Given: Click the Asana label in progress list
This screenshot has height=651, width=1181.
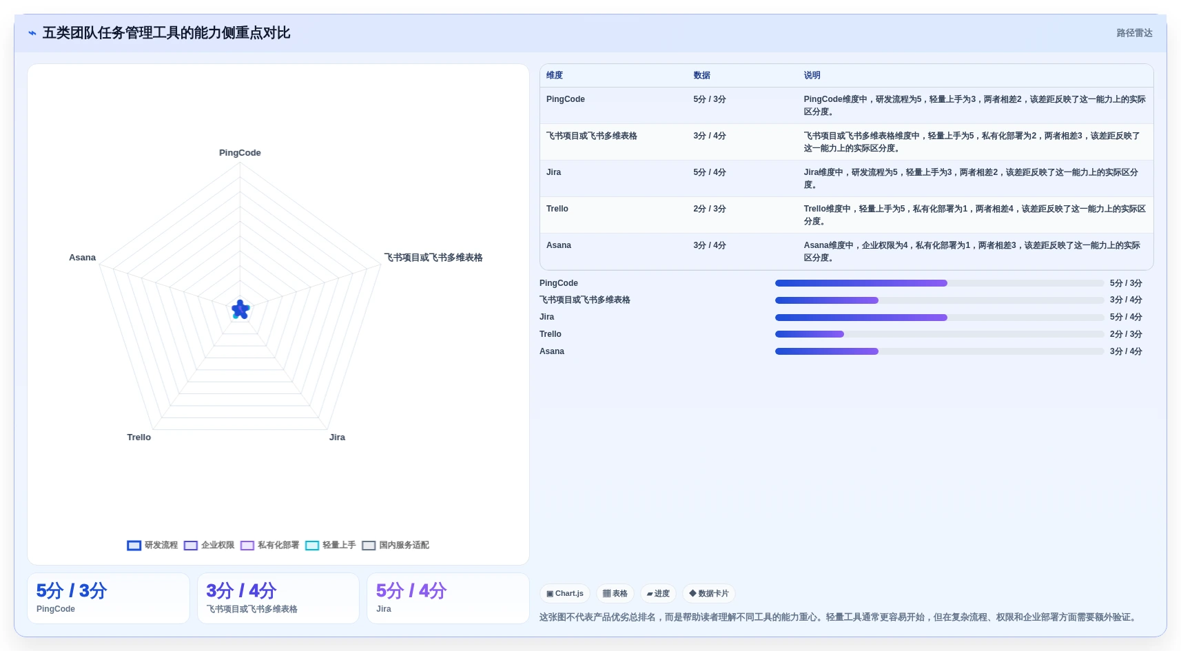Looking at the screenshot, I should pyautogui.click(x=552, y=351).
